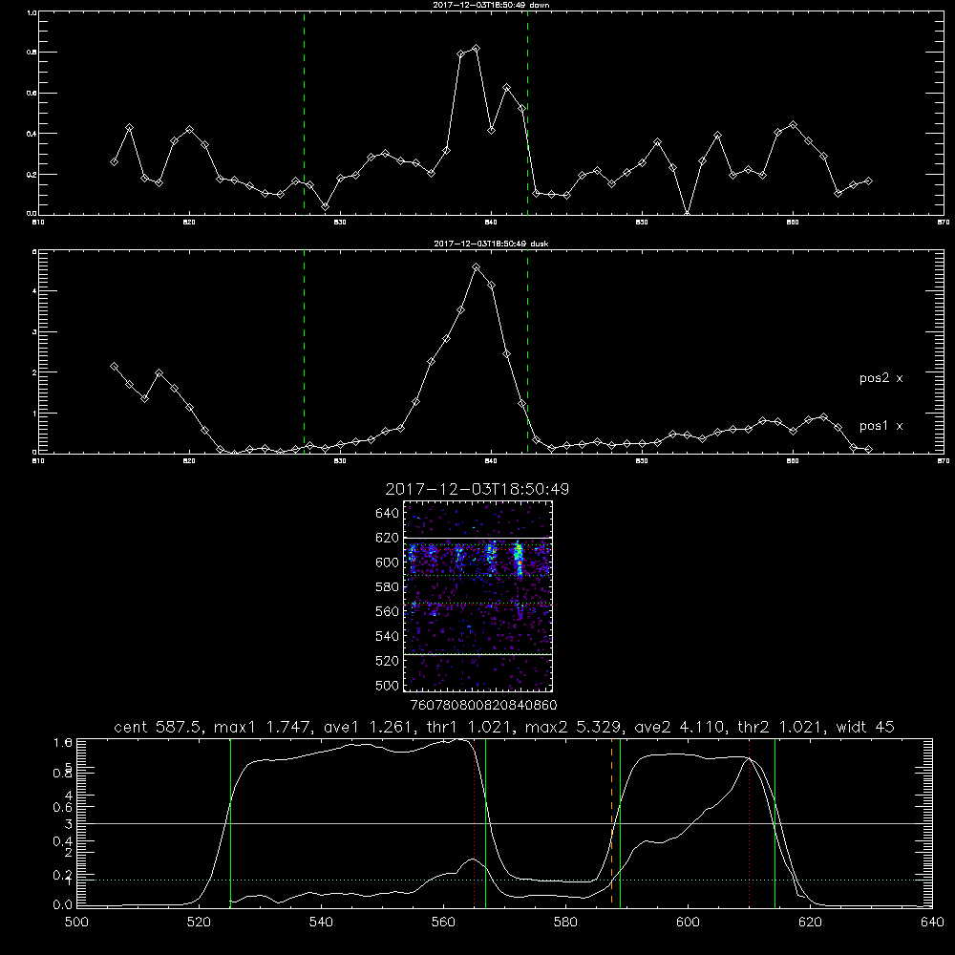
Task: Click red dotted line near 610 in bottom plot
Action: coord(749,822)
